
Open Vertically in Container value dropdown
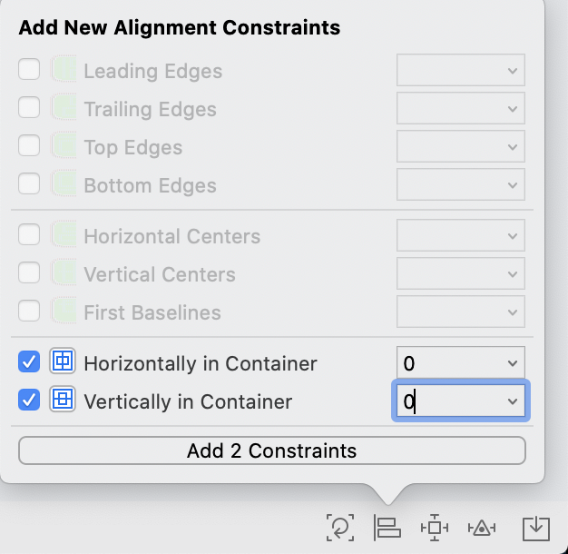tap(513, 401)
